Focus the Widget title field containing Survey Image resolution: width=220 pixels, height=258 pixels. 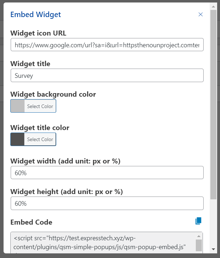pyautogui.click(x=107, y=75)
